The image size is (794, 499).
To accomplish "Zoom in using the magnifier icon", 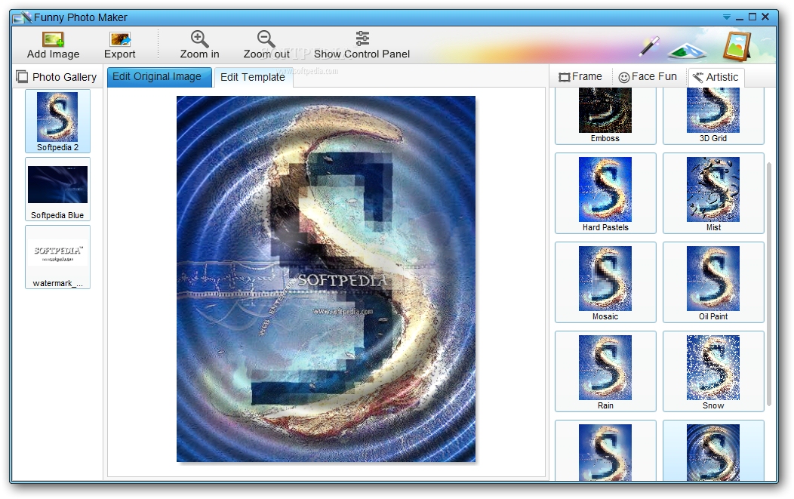I will (199, 39).
